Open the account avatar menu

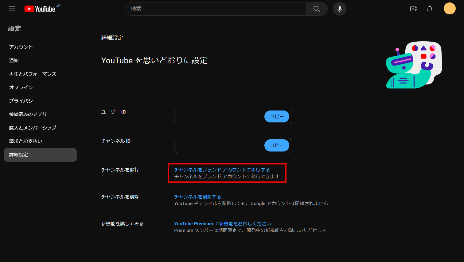[x=449, y=8]
